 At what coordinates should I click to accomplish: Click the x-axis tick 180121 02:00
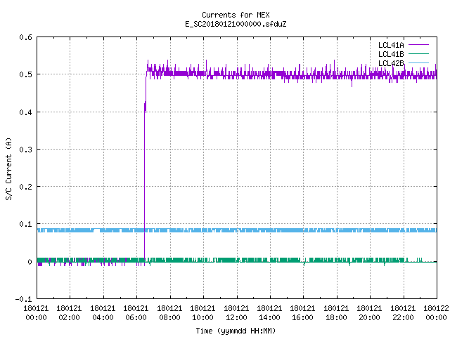[69, 313]
